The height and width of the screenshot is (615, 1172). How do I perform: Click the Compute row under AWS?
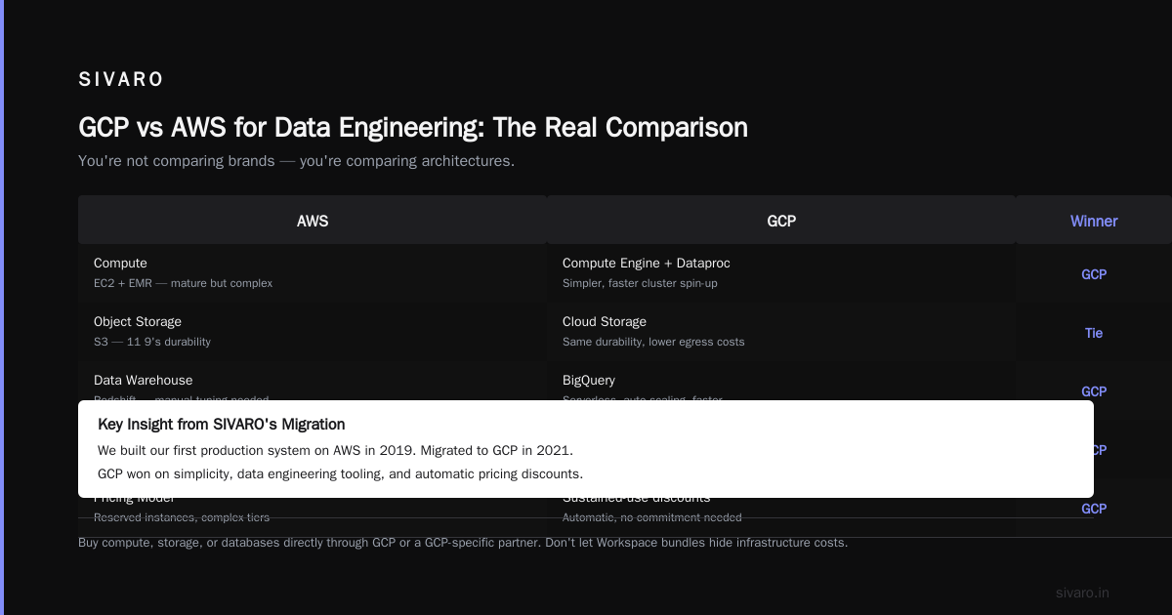313,272
